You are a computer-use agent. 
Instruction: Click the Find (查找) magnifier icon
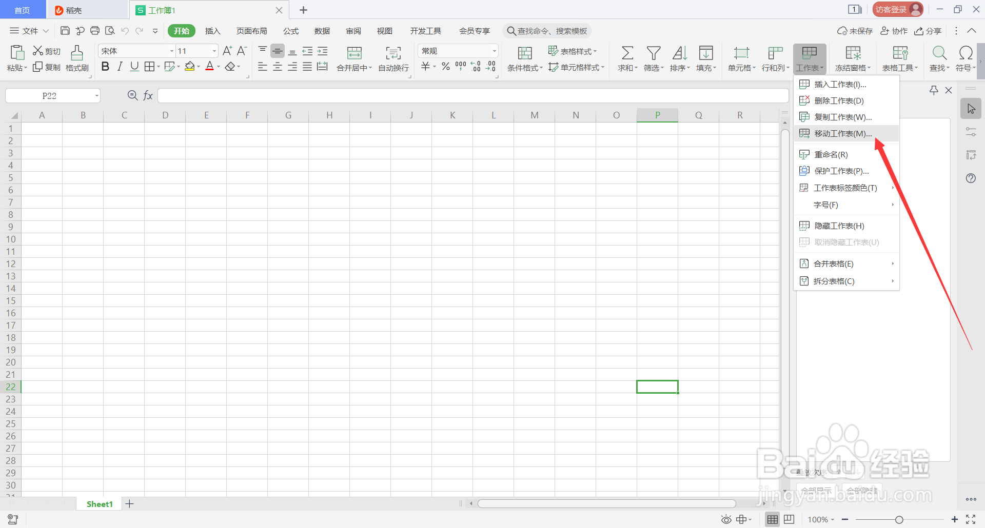click(x=939, y=53)
